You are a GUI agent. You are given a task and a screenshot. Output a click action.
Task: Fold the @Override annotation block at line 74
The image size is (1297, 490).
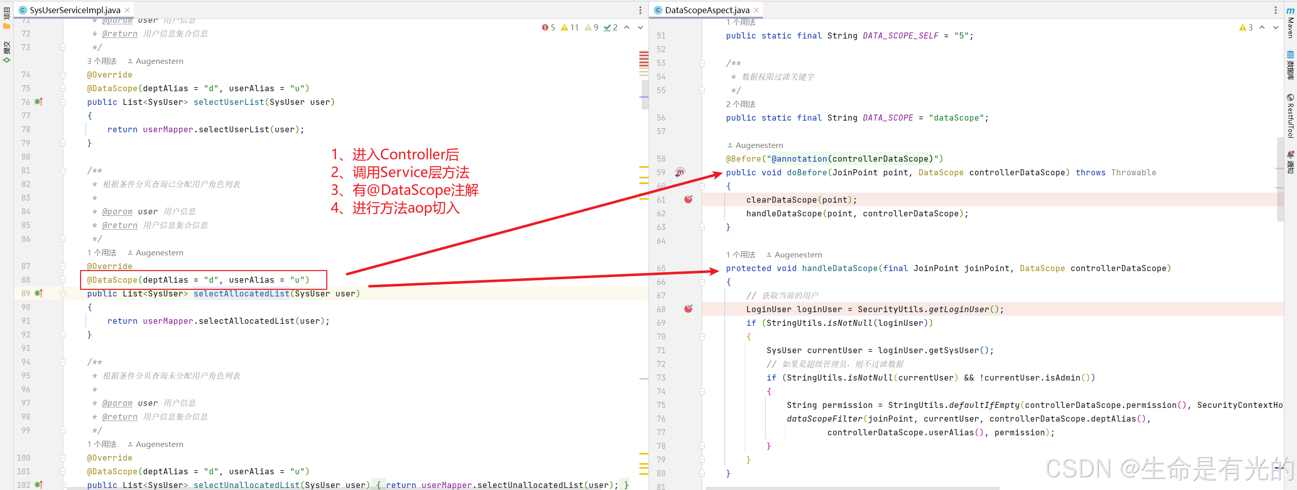[63, 74]
